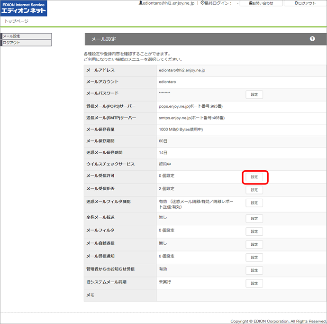Open settings for 全件メール転送

254,219
